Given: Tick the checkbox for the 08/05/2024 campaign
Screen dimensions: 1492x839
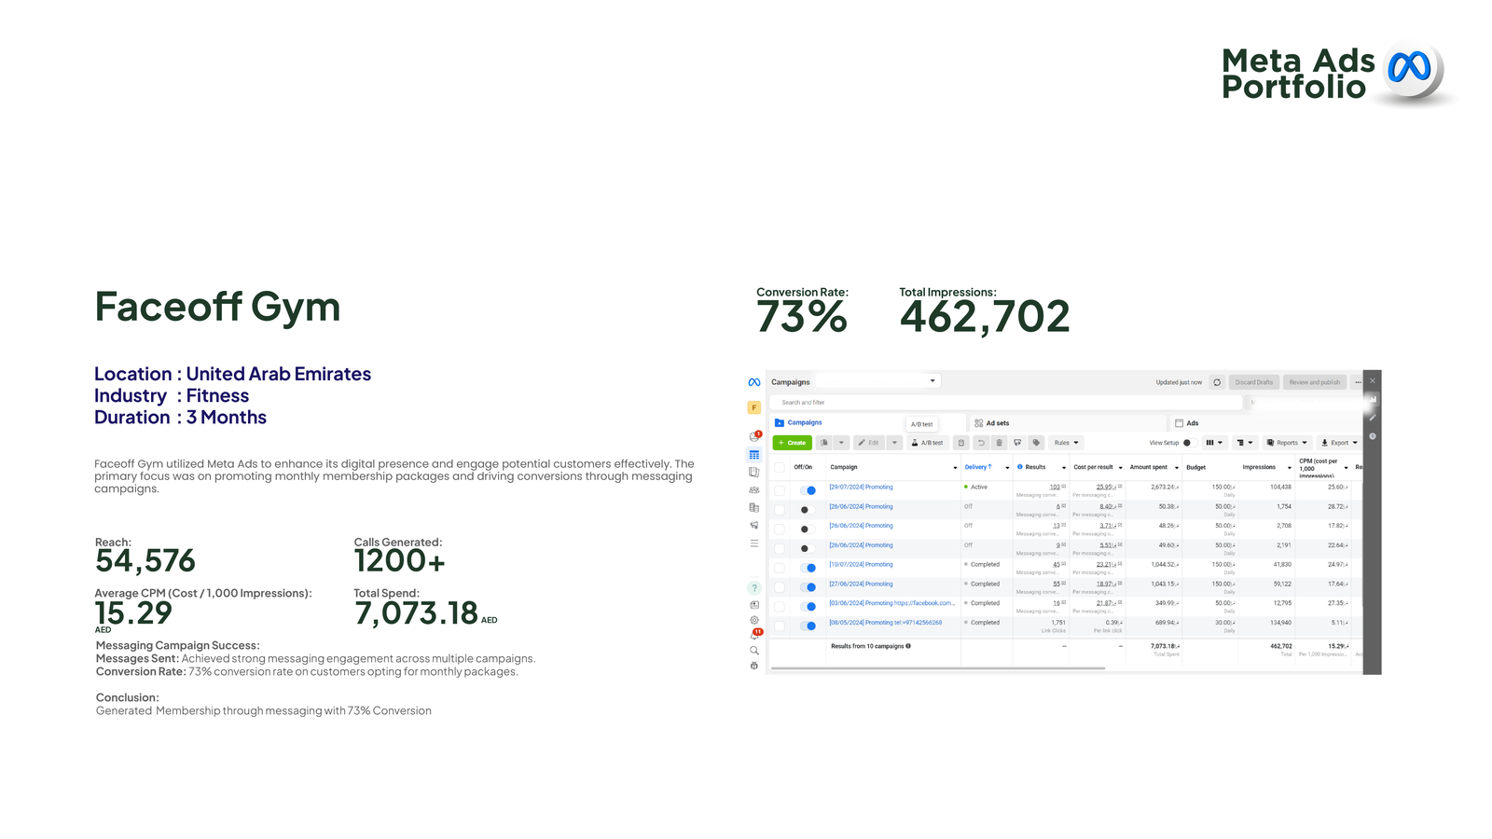Looking at the screenshot, I should [780, 626].
